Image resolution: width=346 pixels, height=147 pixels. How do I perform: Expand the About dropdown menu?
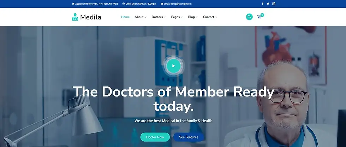(x=141, y=17)
